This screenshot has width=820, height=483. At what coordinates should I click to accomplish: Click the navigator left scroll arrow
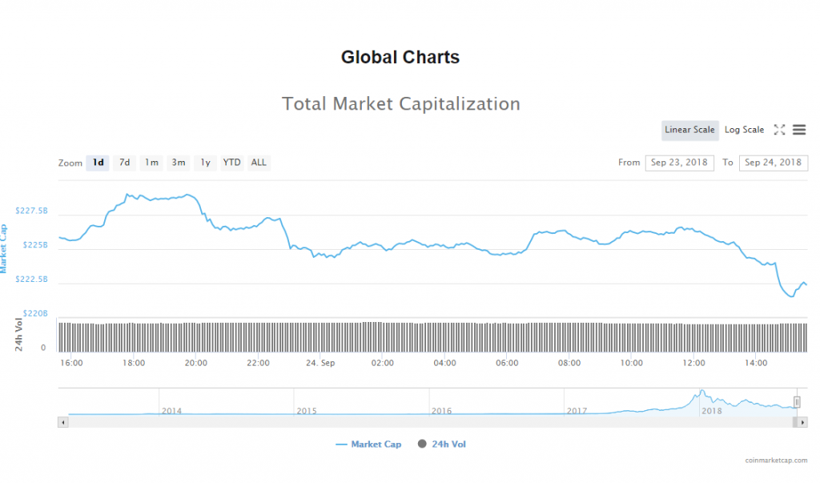point(62,421)
